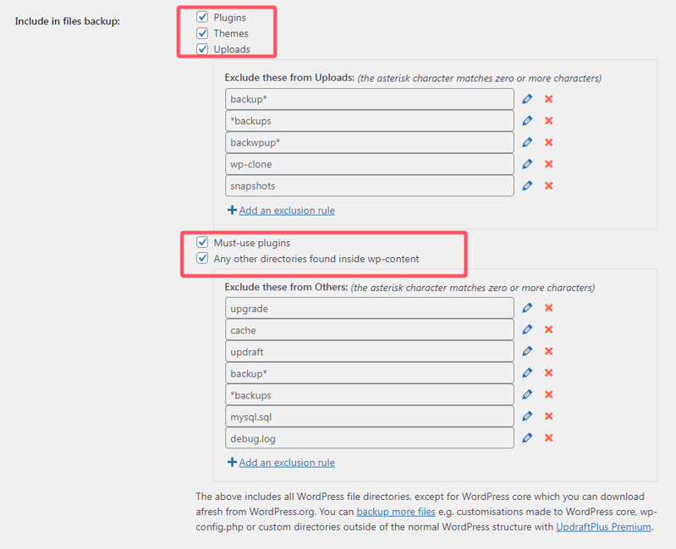Viewport: 676px width, 549px height.
Task: Edit the *backups rule under Uploads
Action: [x=527, y=121]
